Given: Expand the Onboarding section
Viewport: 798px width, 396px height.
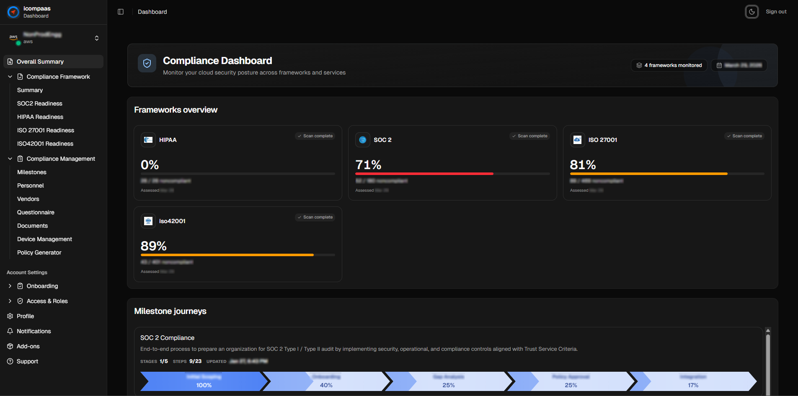Looking at the screenshot, I should tap(10, 286).
